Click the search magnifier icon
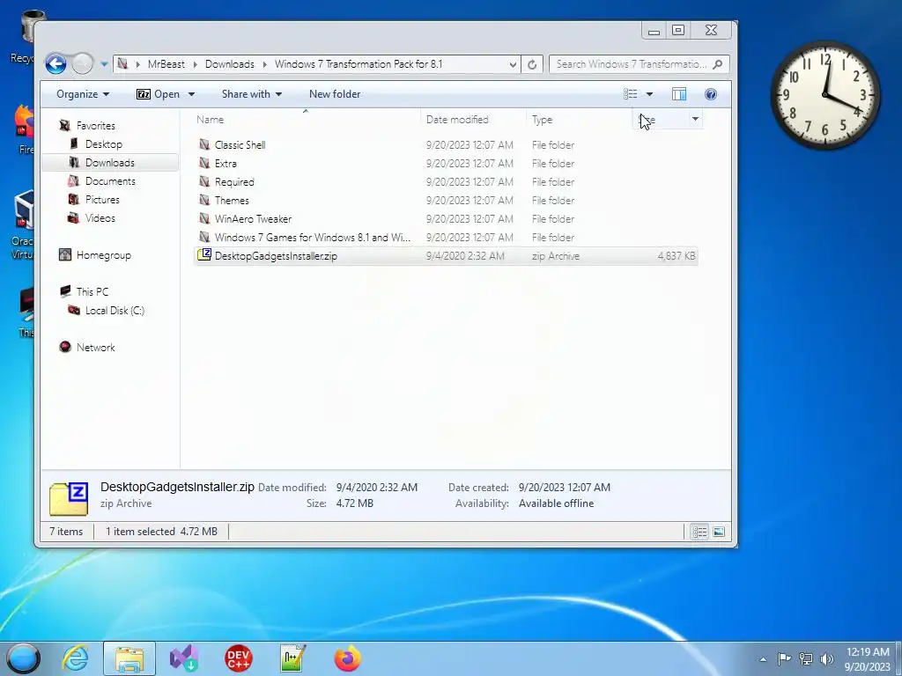This screenshot has height=676, width=902. pos(717,64)
